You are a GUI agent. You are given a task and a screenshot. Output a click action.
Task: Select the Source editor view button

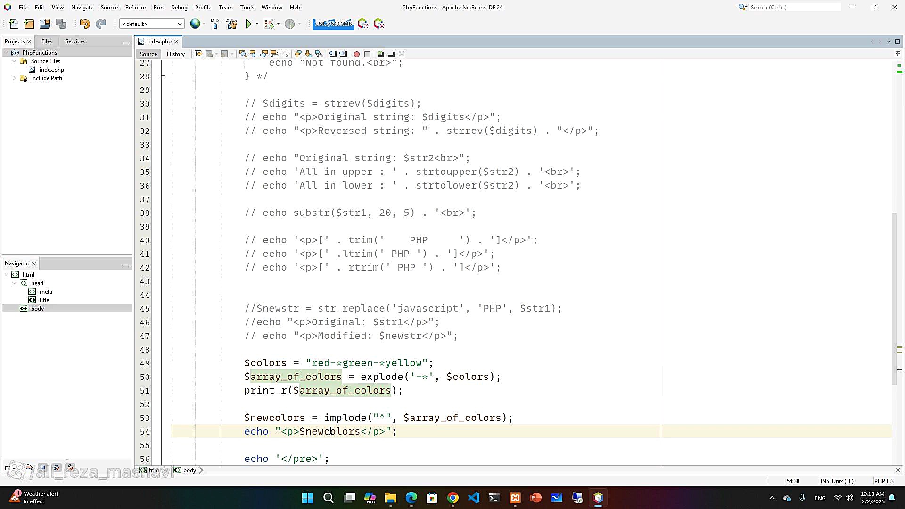click(x=148, y=54)
